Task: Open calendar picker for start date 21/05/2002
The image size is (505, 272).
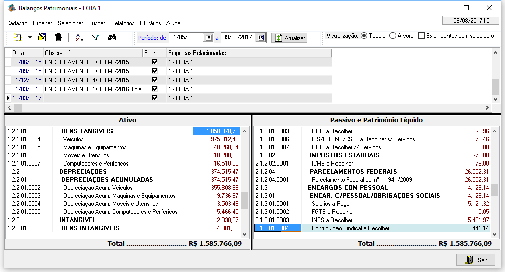Action: (208, 38)
